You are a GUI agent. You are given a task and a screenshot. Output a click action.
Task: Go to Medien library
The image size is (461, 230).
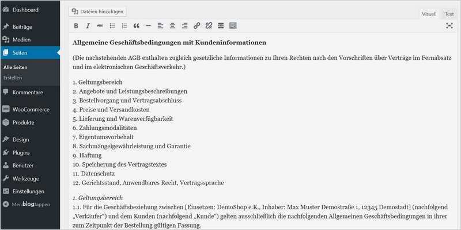(x=21, y=40)
